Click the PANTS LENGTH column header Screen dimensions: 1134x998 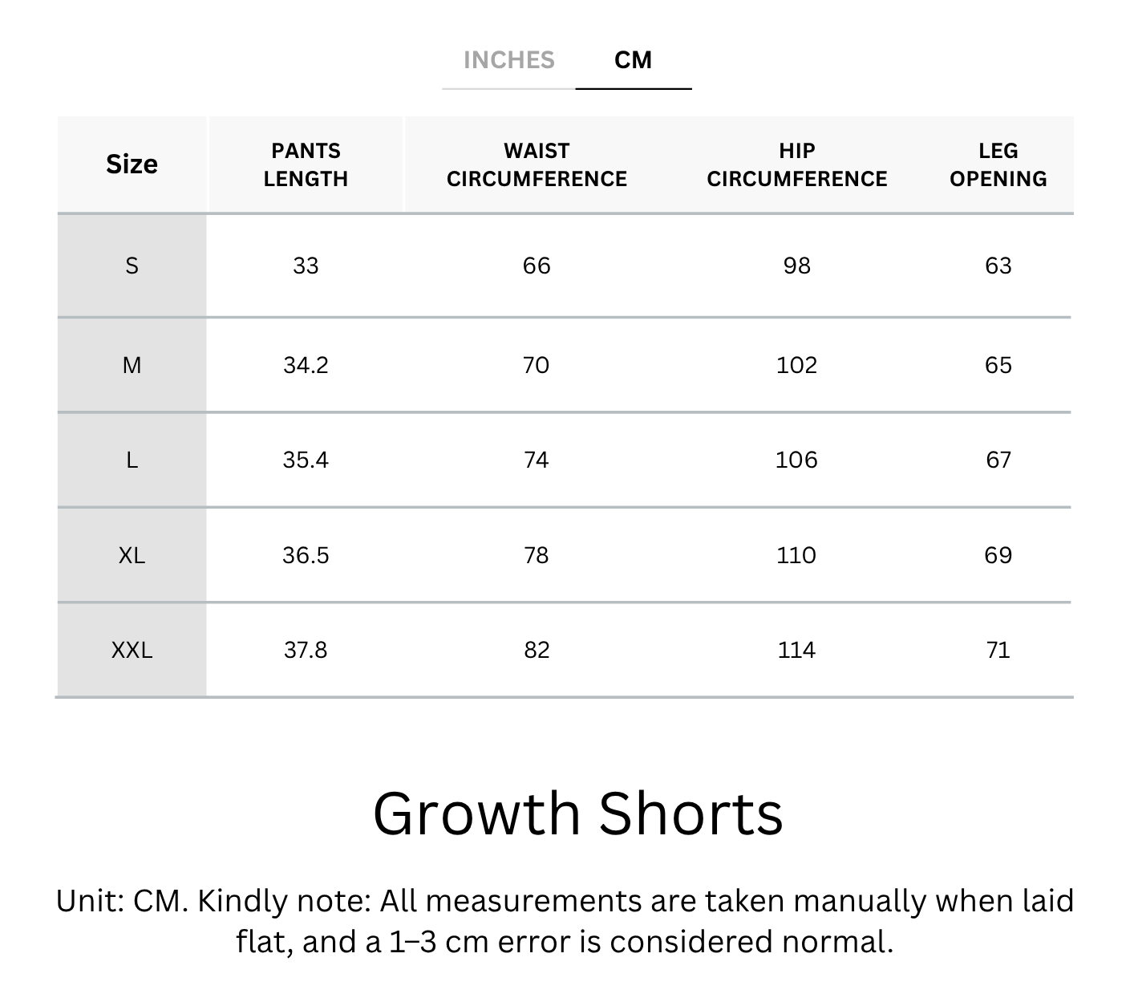click(x=306, y=164)
